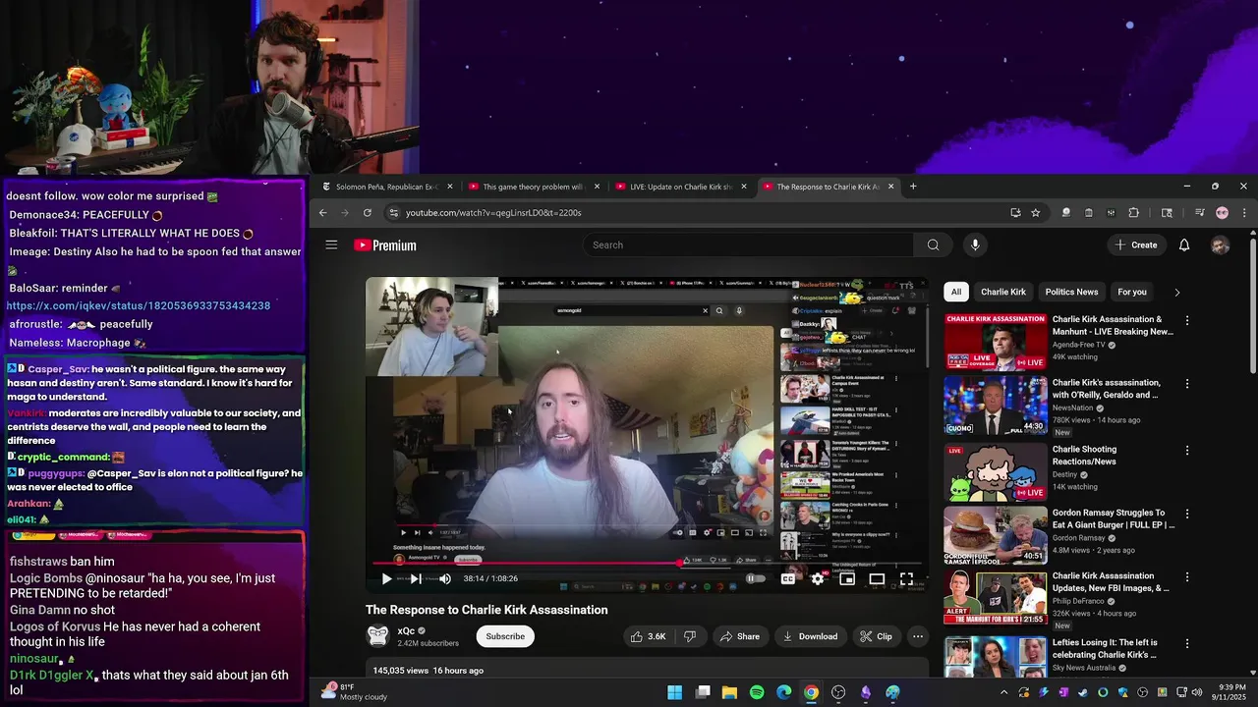Reload the page
This screenshot has width=1258, height=707.
pyautogui.click(x=368, y=212)
